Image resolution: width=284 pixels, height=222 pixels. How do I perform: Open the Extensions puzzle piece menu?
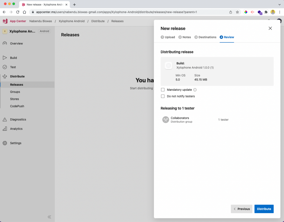coord(266,12)
